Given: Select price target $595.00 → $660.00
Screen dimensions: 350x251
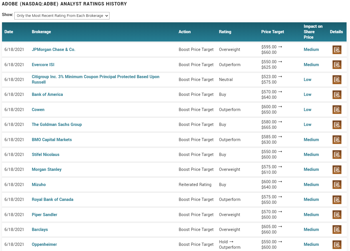Looking at the screenshot, I should pyautogui.click(x=272, y=50).
